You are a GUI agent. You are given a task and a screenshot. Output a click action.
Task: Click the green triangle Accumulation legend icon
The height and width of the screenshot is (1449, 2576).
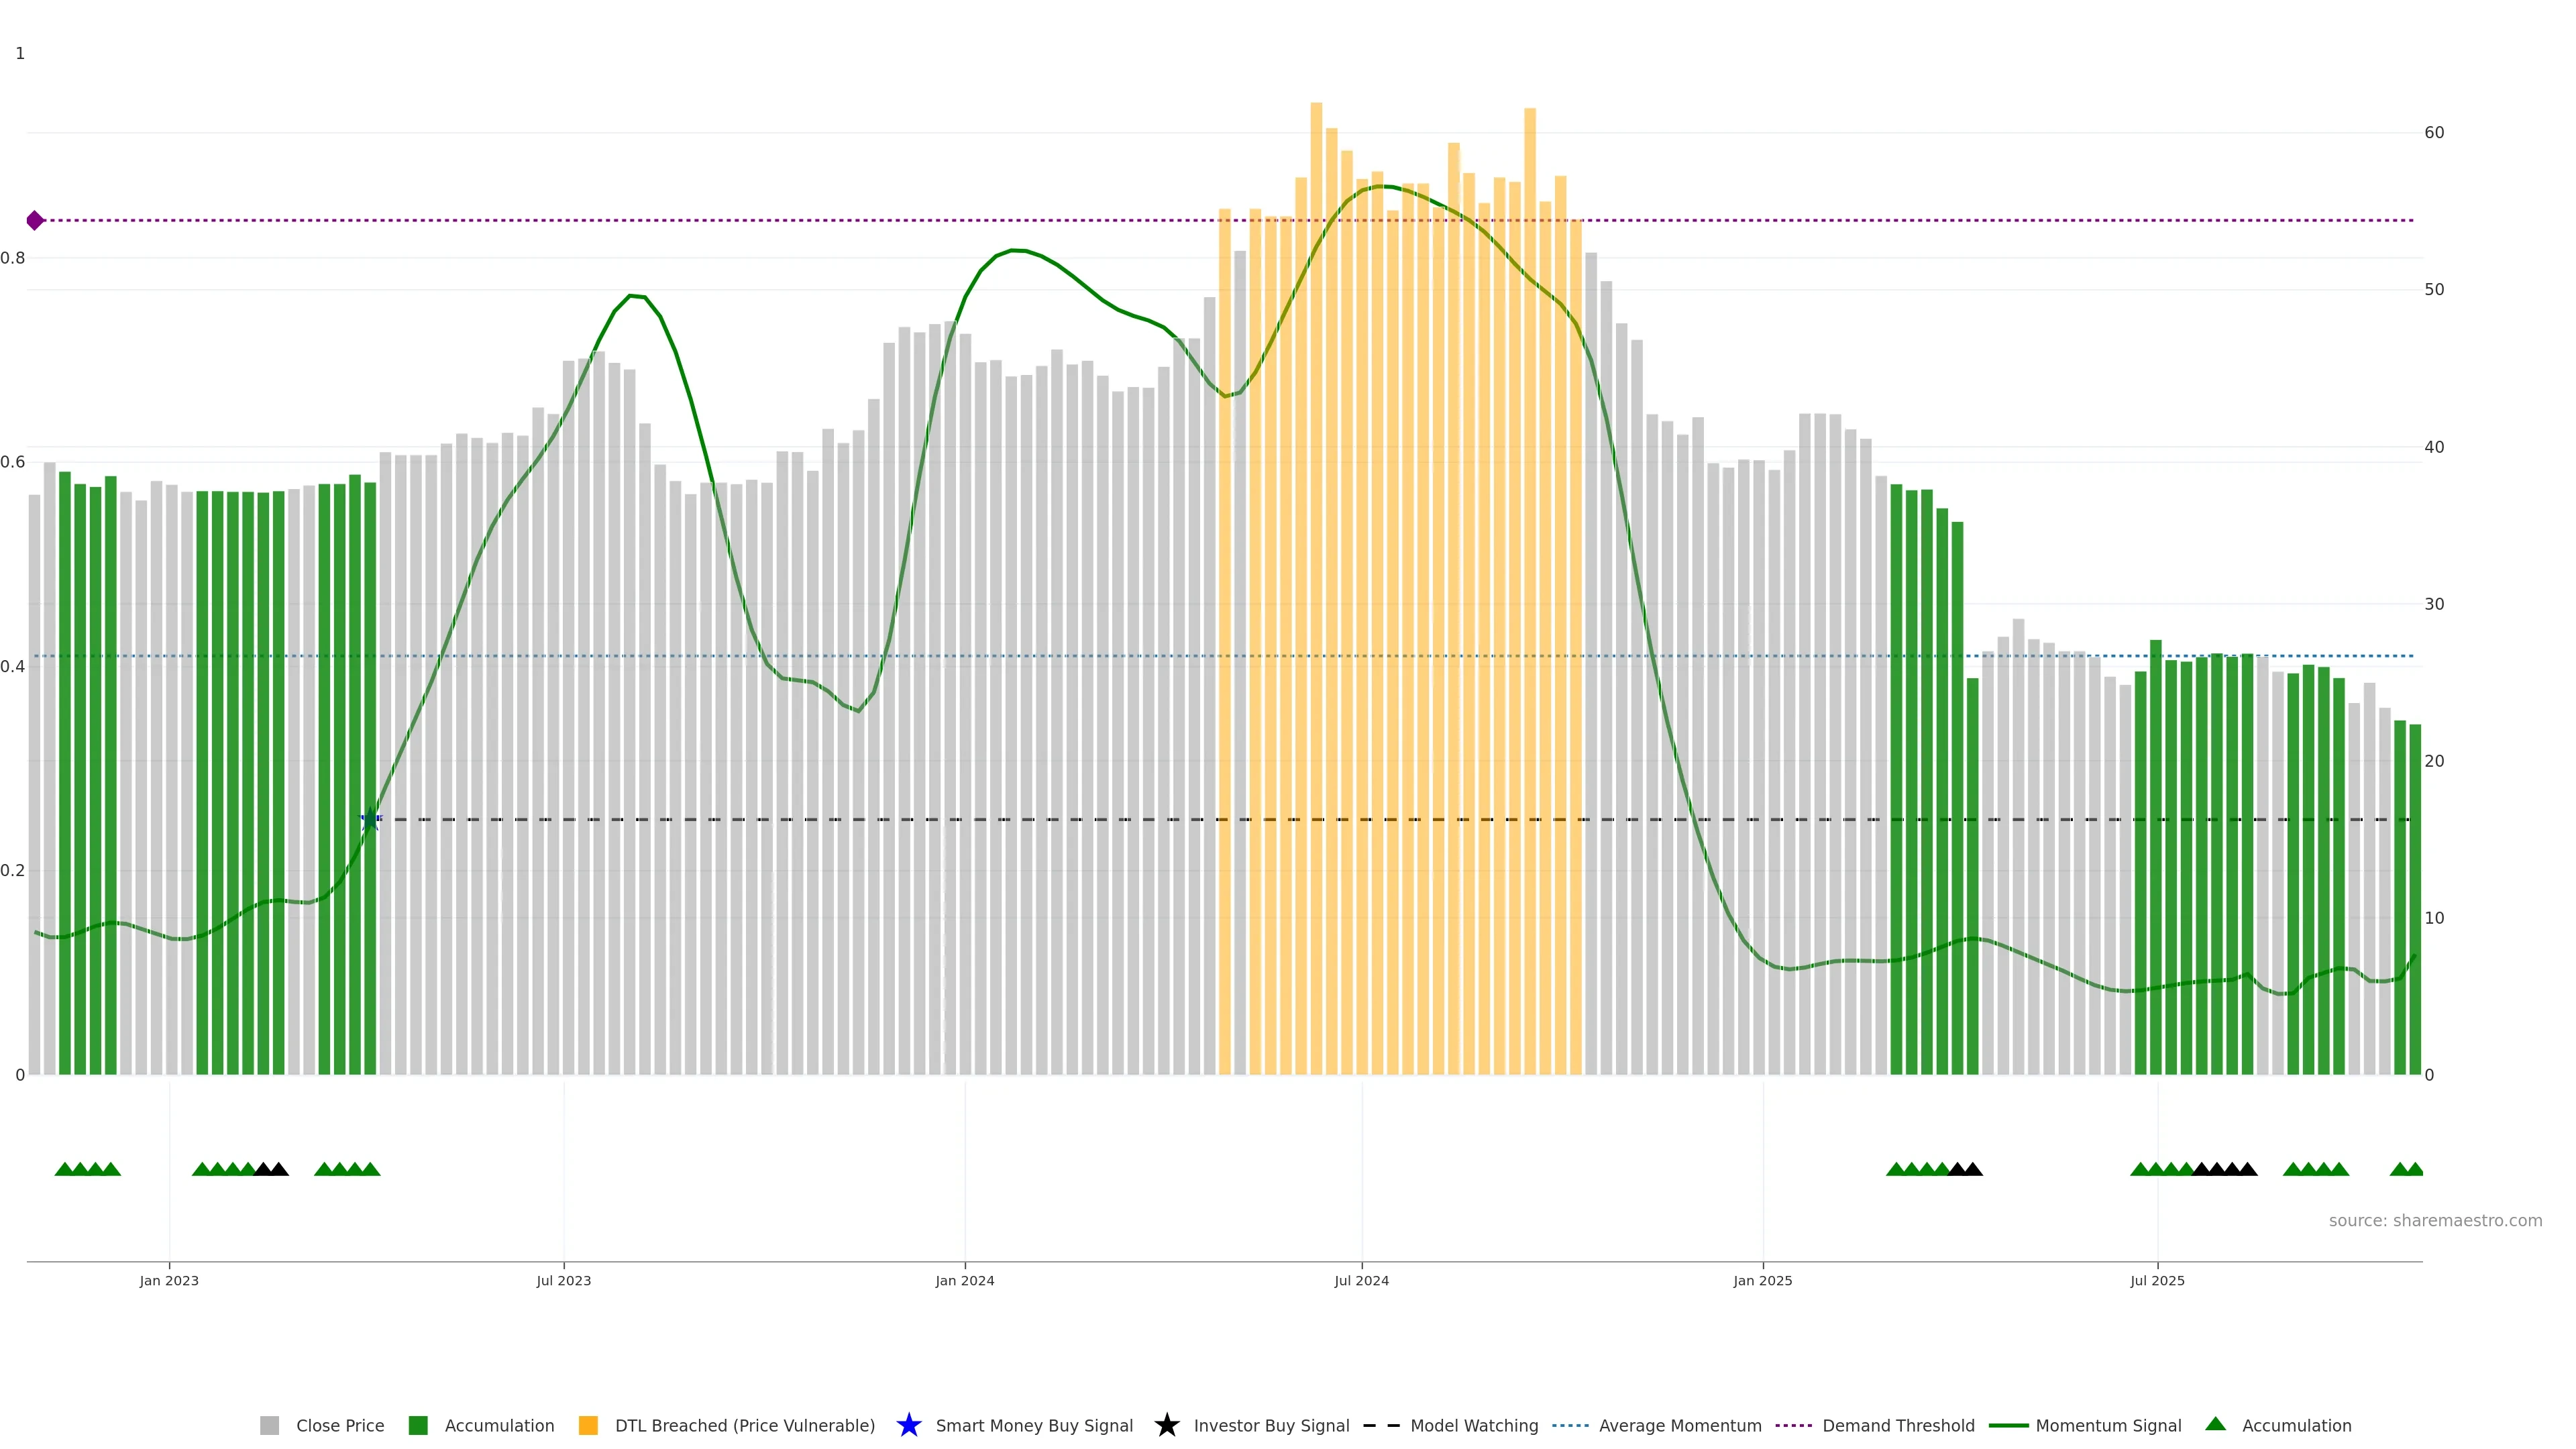(x=2215, y=1424)
